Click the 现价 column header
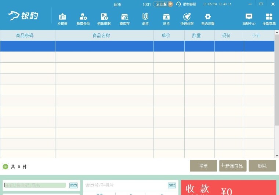Image resolution: width=279 pixels, height=195 pixels. click(229, 36)
